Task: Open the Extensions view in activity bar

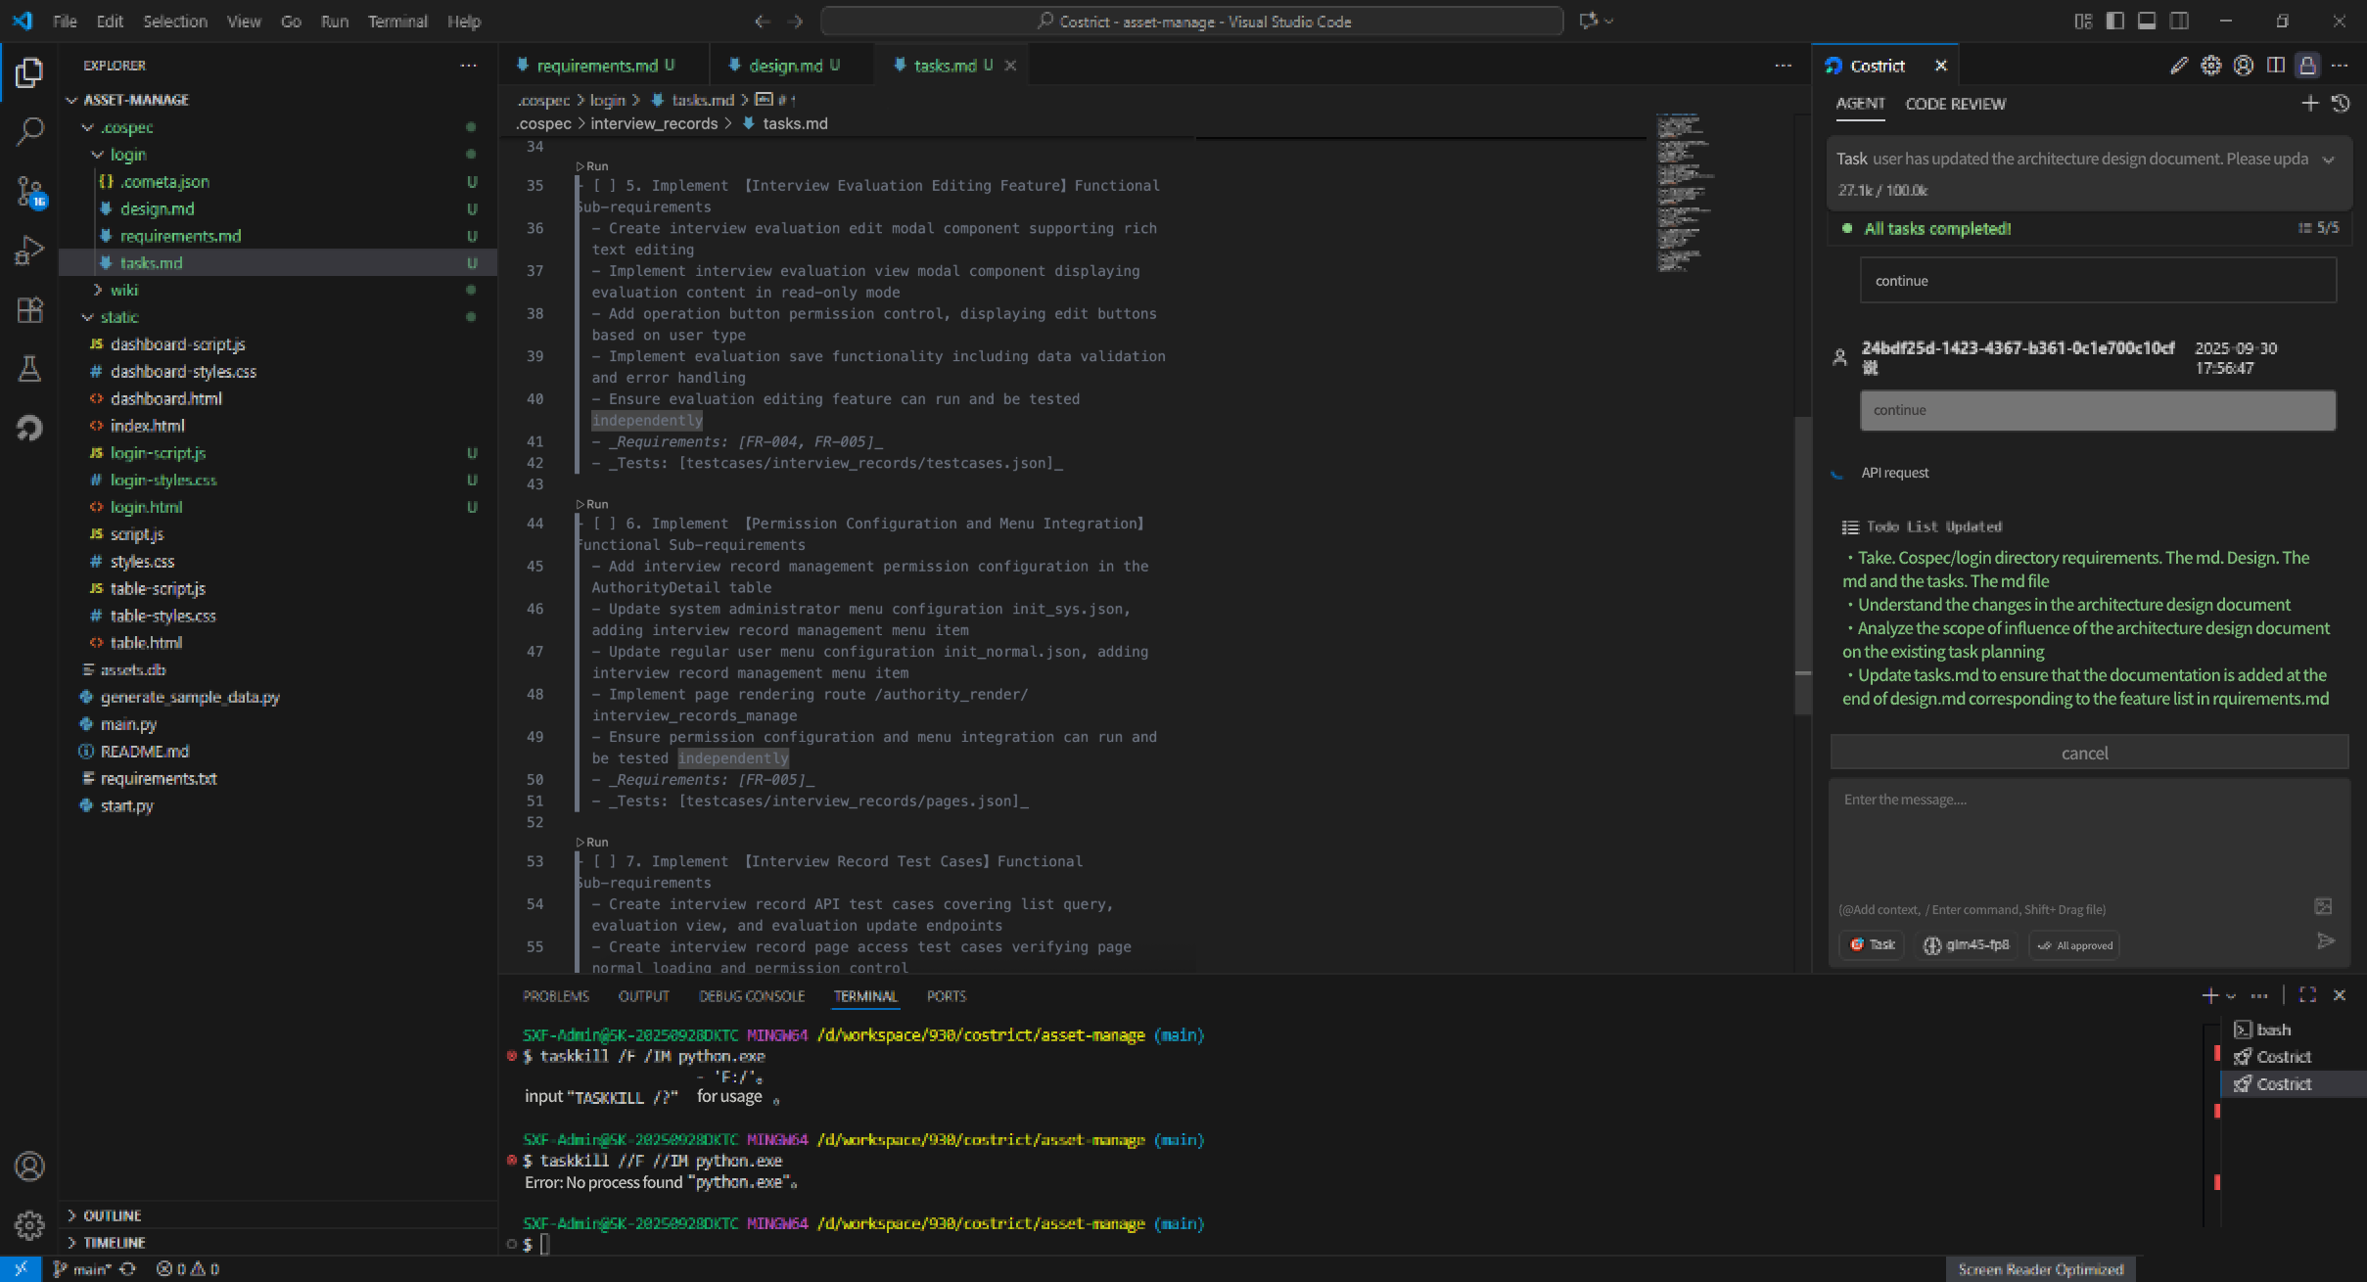Action: [29, 310]
